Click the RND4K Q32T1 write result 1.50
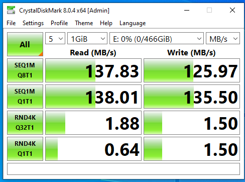 [192, 123]
